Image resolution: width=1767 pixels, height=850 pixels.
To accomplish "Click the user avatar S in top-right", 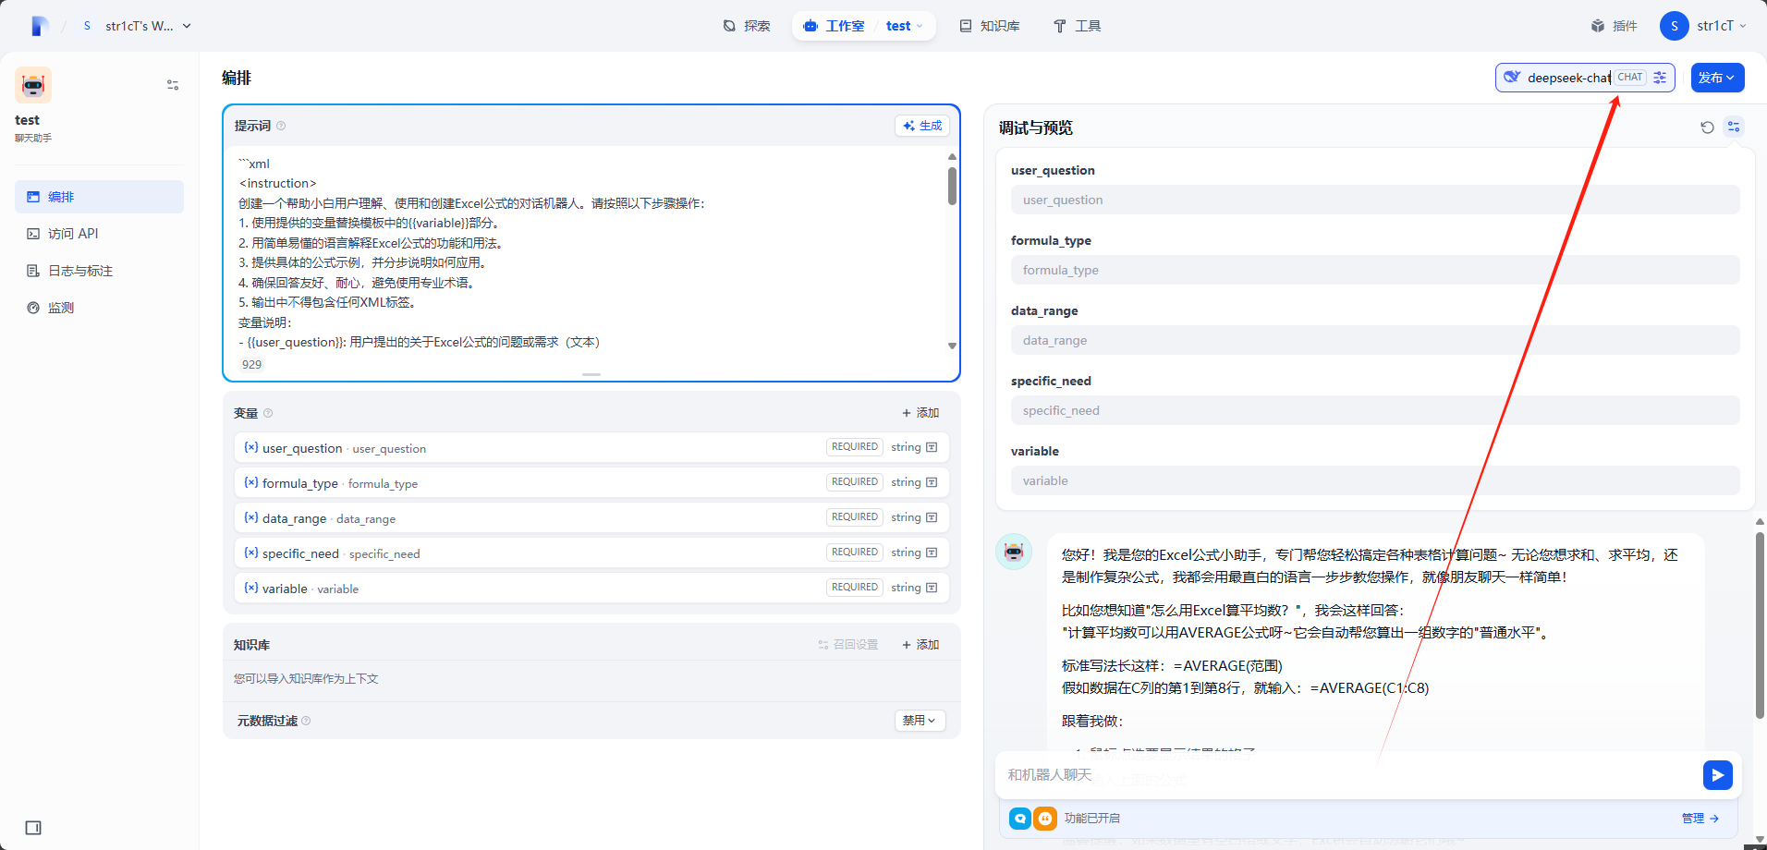I will (x=1675, y=26).
